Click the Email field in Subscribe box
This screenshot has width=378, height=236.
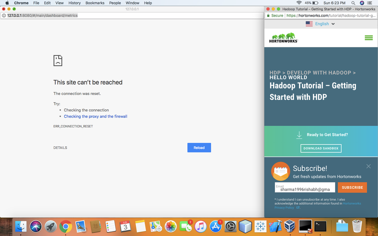click(305, 187)
